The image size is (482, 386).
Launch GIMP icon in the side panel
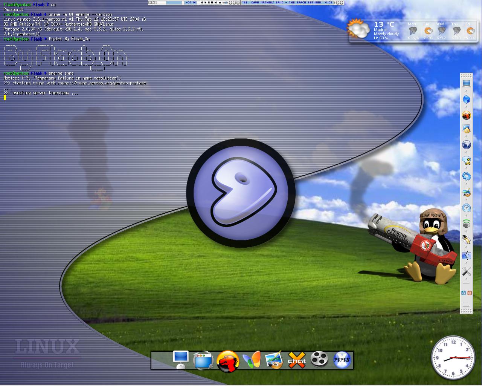tap(467, 193)
